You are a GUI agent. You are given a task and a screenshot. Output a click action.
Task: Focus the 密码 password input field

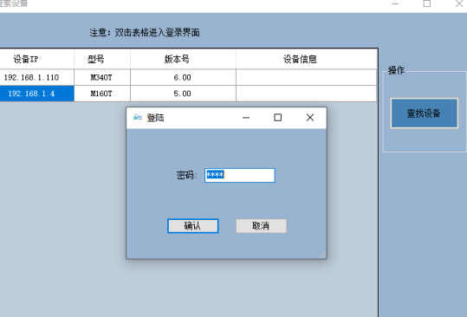[240, 175]
